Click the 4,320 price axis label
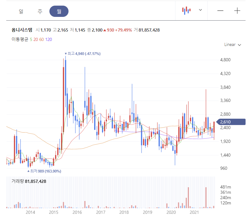Image resolution: width=249 pixels, height=221 pixels. [x=225, y=73]
